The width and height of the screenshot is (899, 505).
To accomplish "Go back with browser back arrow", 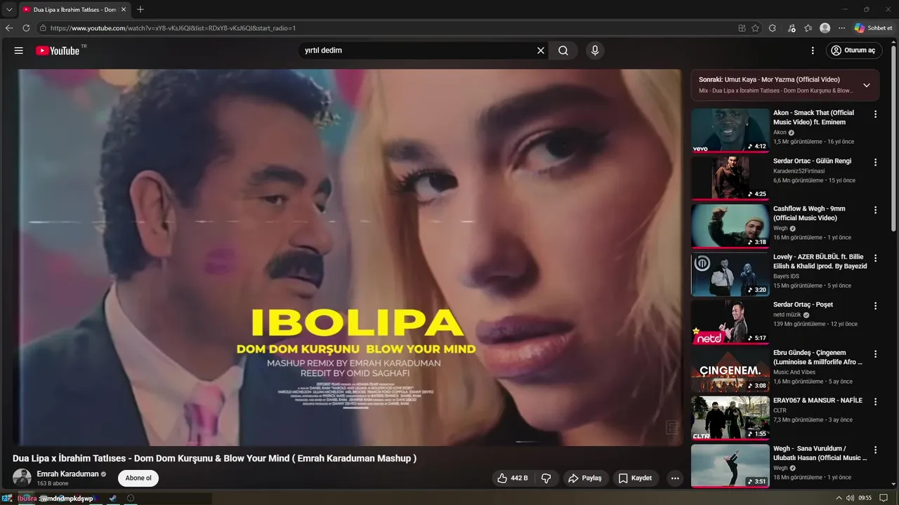I will [9, 28].
